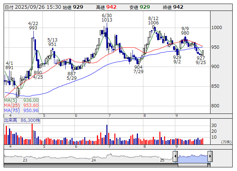
Task: Click the 9/25 low label 927
Action: 201,57
